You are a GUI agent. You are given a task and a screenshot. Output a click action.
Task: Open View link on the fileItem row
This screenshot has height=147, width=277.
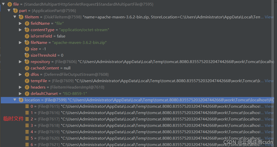point(269,17)
